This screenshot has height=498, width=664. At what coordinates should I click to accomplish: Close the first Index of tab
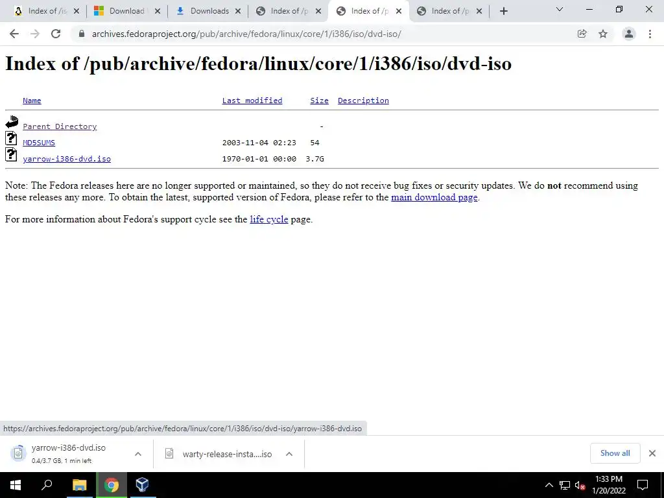[x=77, y=12]
